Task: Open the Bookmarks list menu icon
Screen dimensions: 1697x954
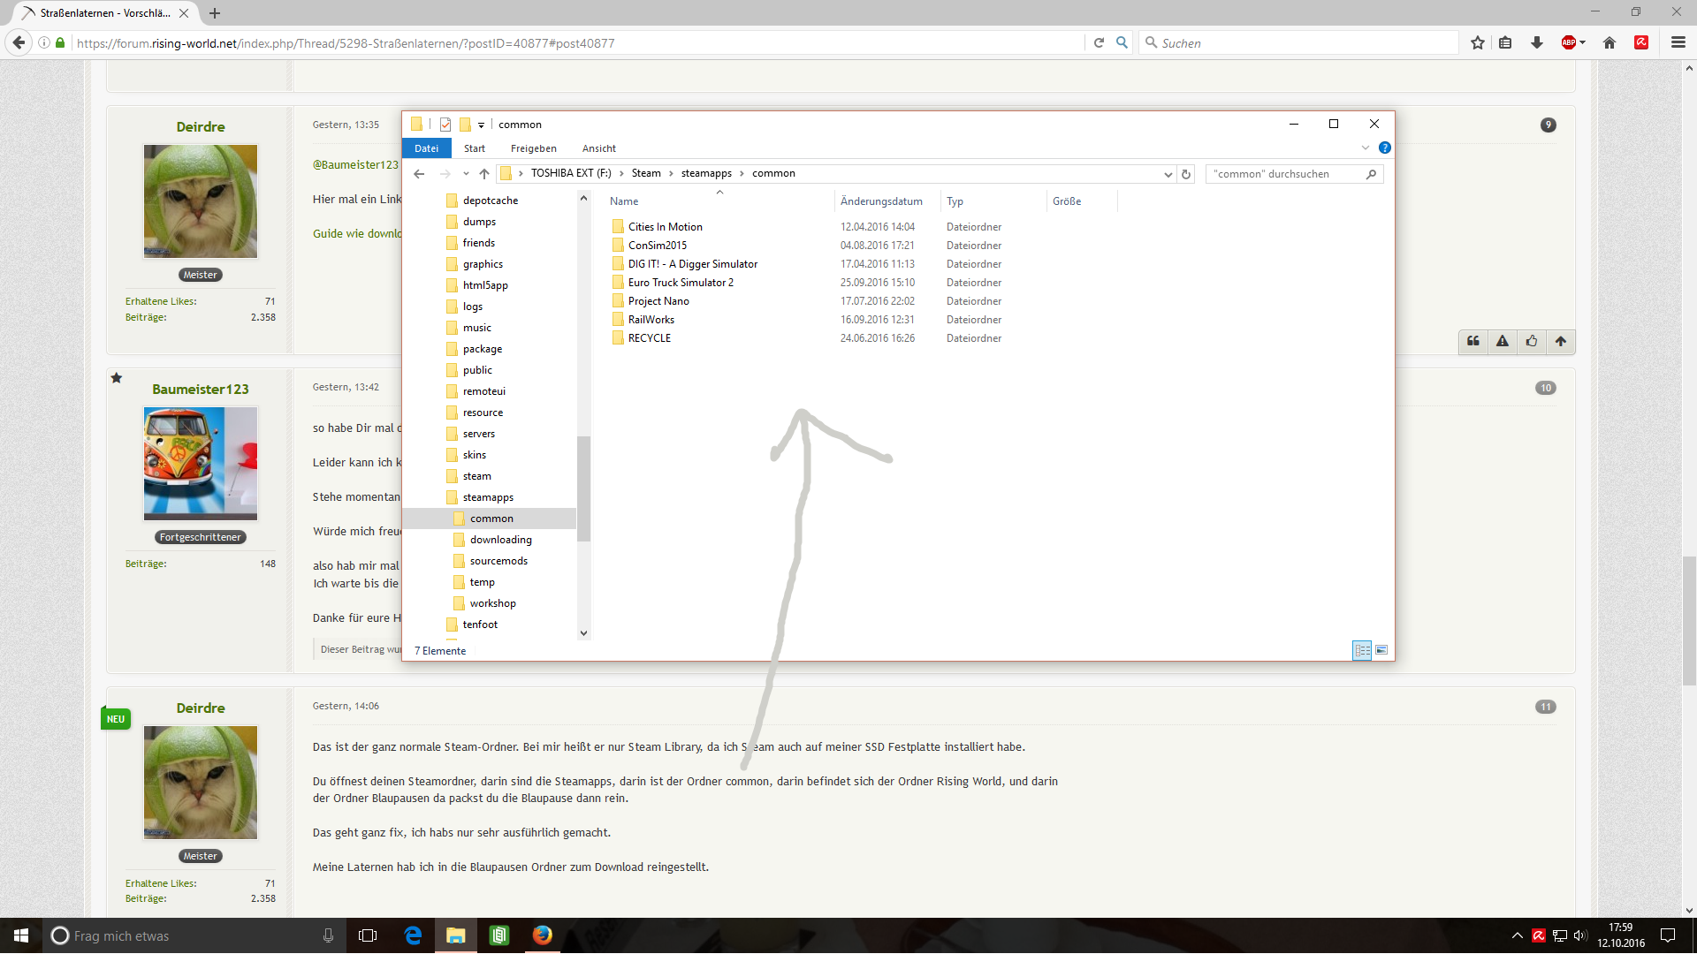Action: 1505,42
